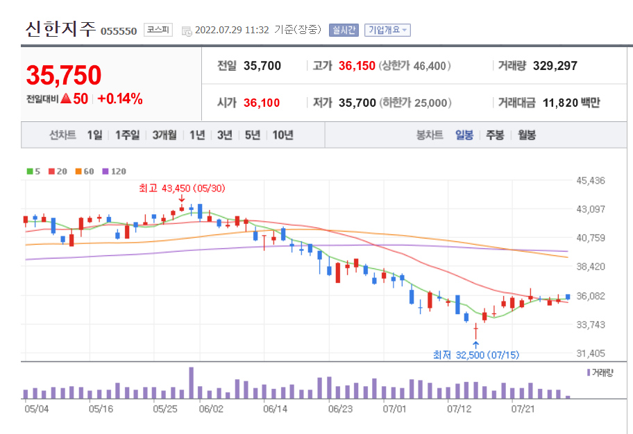This screenshot has width=633, height=434.
Task: Click the purple 120-day moving average swatch
Action: (x=105, y=171)
